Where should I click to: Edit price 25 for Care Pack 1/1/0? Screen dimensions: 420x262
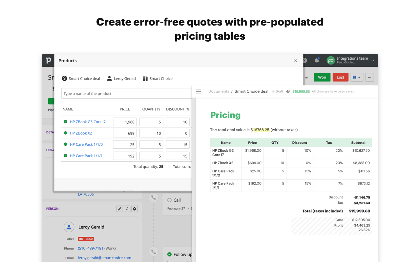(125, 144)
